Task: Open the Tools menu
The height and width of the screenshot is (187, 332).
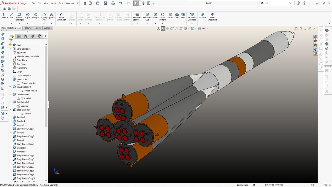Action: click(x=61, y=3)
